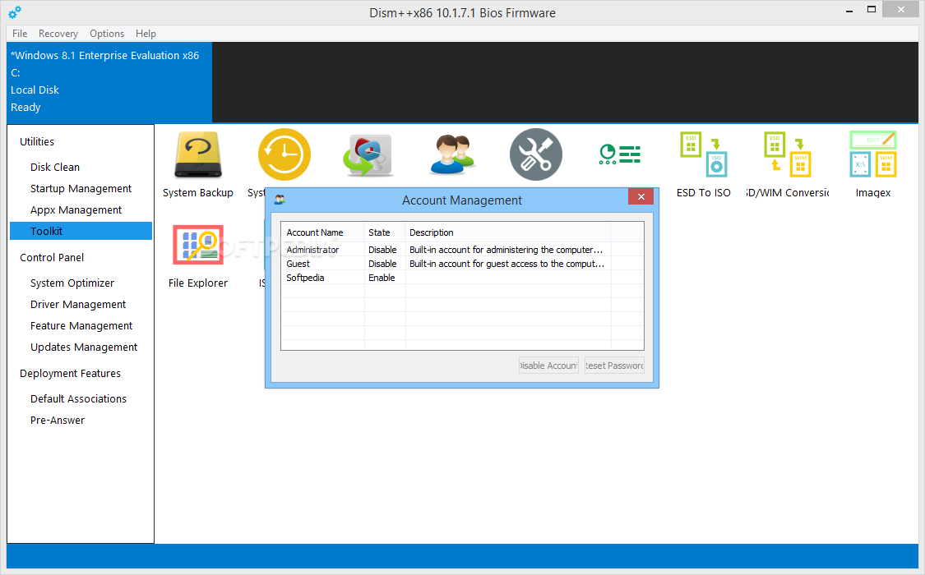
Task: Click the Ready status text
Action: click(25, 108)
